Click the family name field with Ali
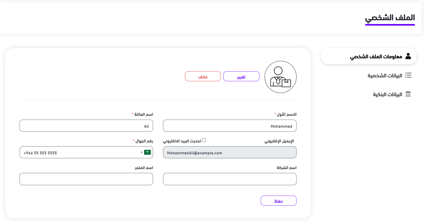Viewport: 424px width, 222px height. click(86, 126)
